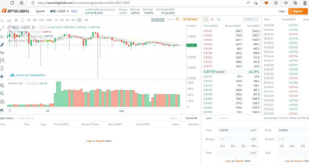Select the trend line drawing tool
309x165 pixels.
click(x=2, y=28)
